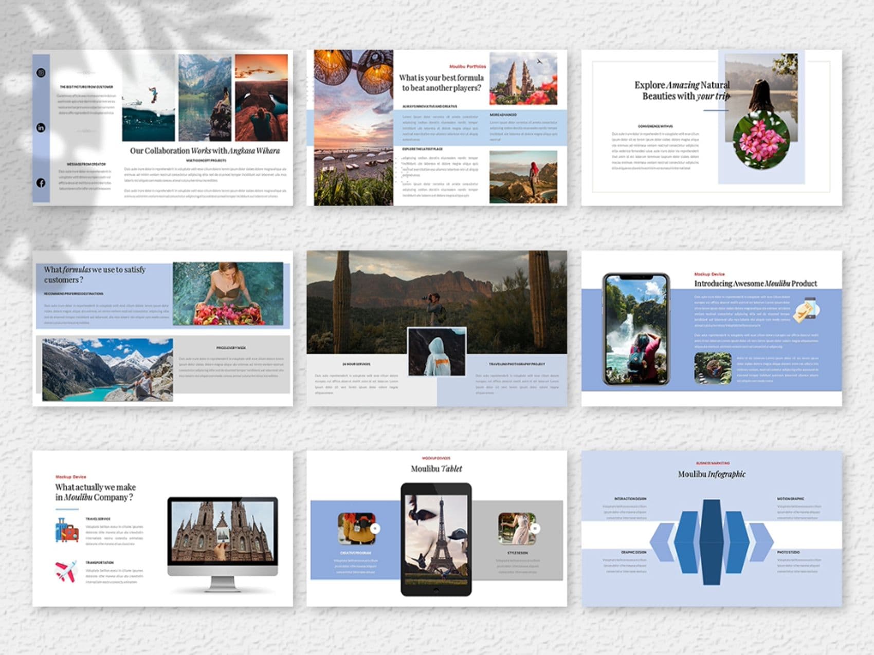This screenshot has height=655, width=874.
Task: Click the round pink flowers photo
Action: click(x=761, y=140)
